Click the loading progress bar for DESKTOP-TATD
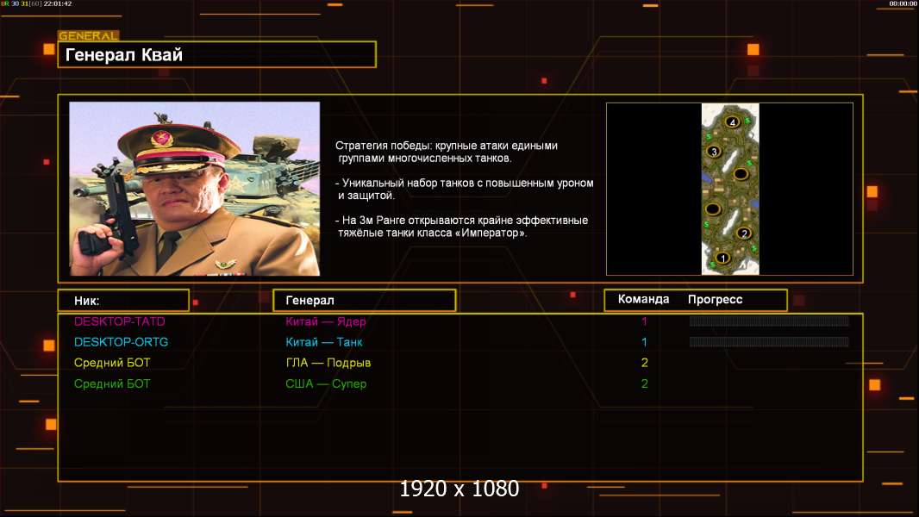This screenshot has width=919, height=517. (768, 321)
